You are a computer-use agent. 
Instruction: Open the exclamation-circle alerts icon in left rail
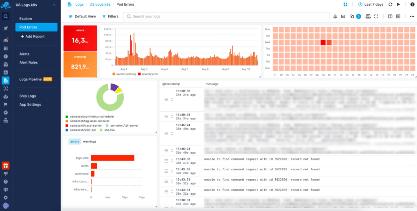click(6, 56)
